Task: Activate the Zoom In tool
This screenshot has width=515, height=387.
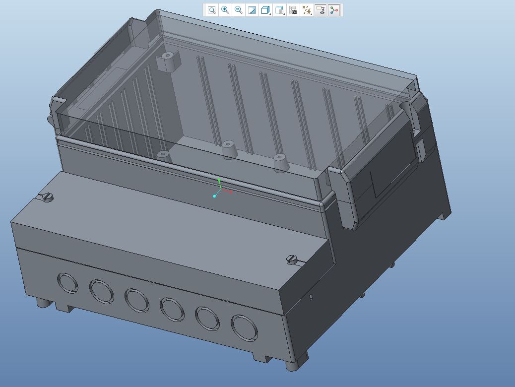Action: pyautogui.click(x=225, y=10)
